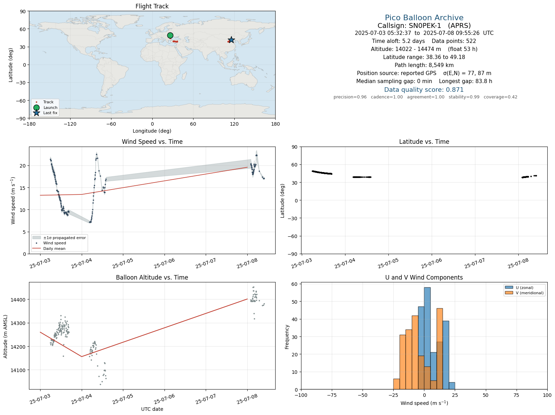
Task: Click the "Latitude vs. Time" title
Action: [x=424, y=142]
